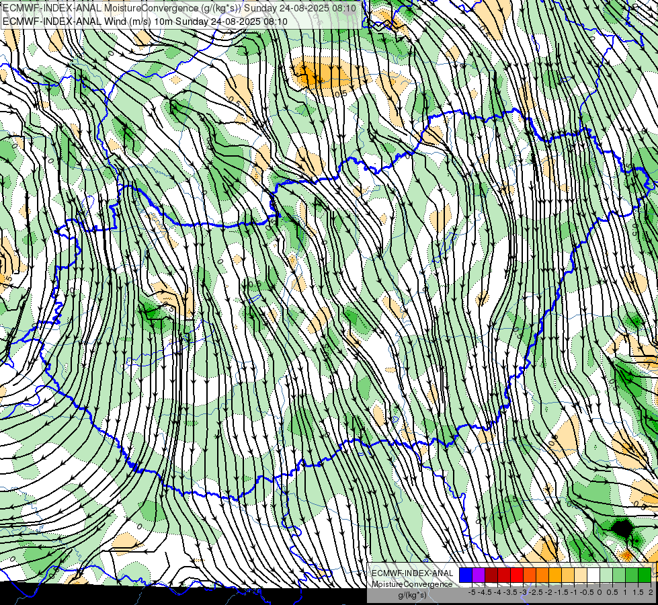
Task: Select the pale peach swatch between -1 and -0.5
Action: [581, 575]
